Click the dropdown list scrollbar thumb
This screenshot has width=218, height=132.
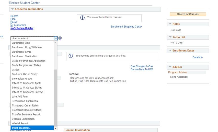(x=55, y=98)
